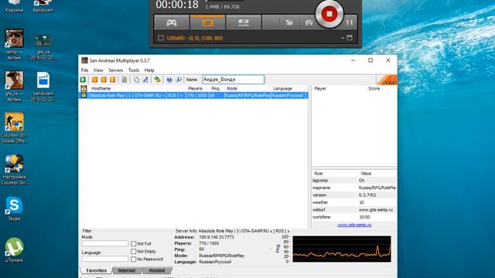Enable the Not Empty filter checkbox

point(134,251)
